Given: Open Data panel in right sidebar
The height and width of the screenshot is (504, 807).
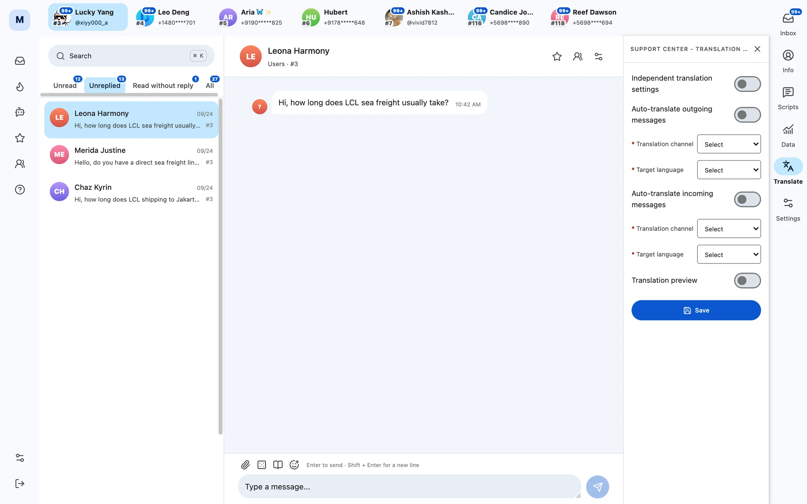Looking at the screenshot, I should [788, 136].
